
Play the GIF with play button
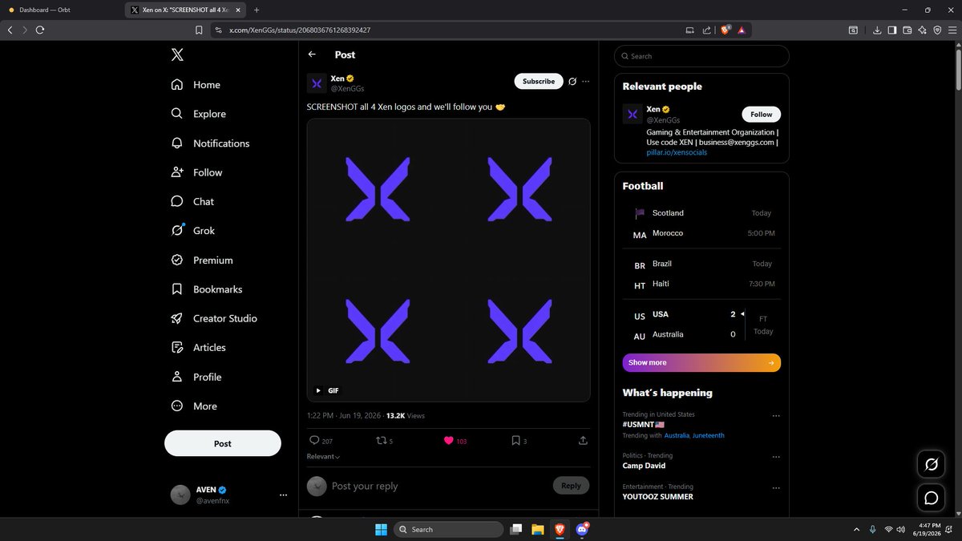(318, 390)
